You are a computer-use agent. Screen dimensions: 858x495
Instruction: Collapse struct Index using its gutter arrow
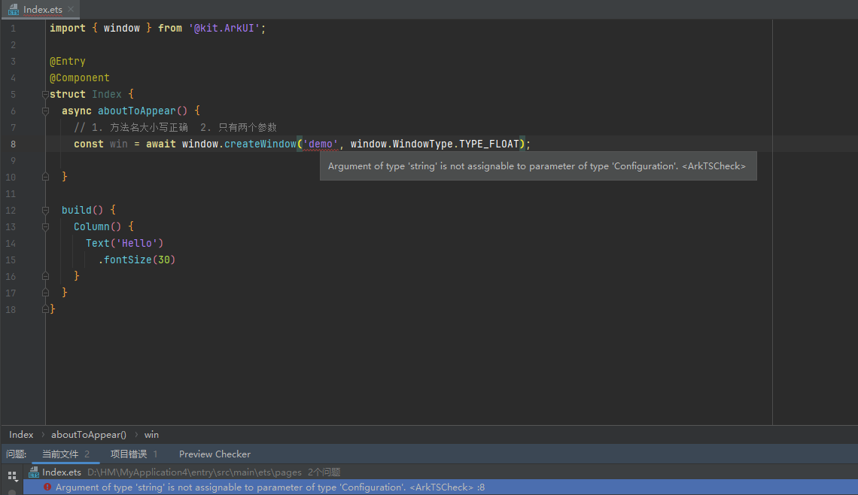coord(44,94)
